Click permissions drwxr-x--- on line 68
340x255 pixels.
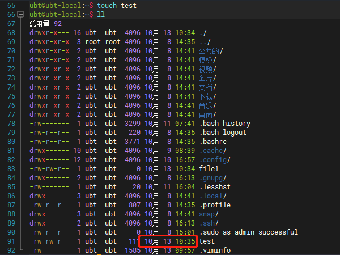pyautogui.click(x=49, y=33)
